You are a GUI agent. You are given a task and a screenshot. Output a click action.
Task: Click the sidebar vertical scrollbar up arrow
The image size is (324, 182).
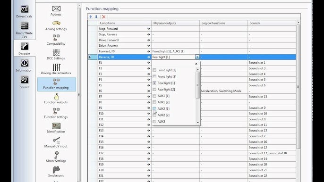[79, 6]
